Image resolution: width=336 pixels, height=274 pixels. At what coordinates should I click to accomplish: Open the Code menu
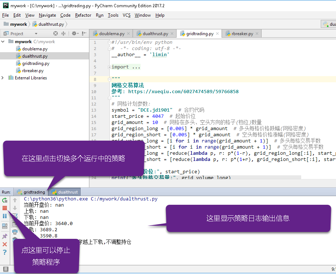tap(65, 15)
